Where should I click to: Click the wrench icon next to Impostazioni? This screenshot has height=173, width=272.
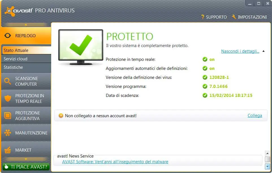click(234, 17)
